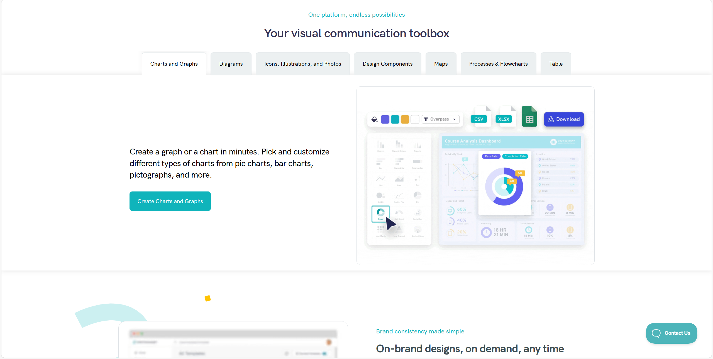713x359 pixels.
Task: Click the paint bucket fill icon
Action: (374, 119)
